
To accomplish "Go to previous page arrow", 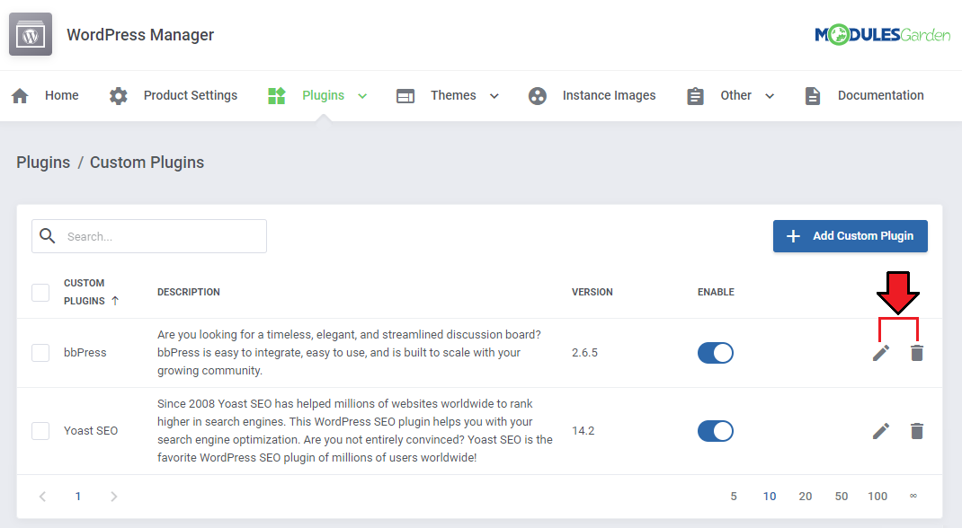I will point(42,497).
